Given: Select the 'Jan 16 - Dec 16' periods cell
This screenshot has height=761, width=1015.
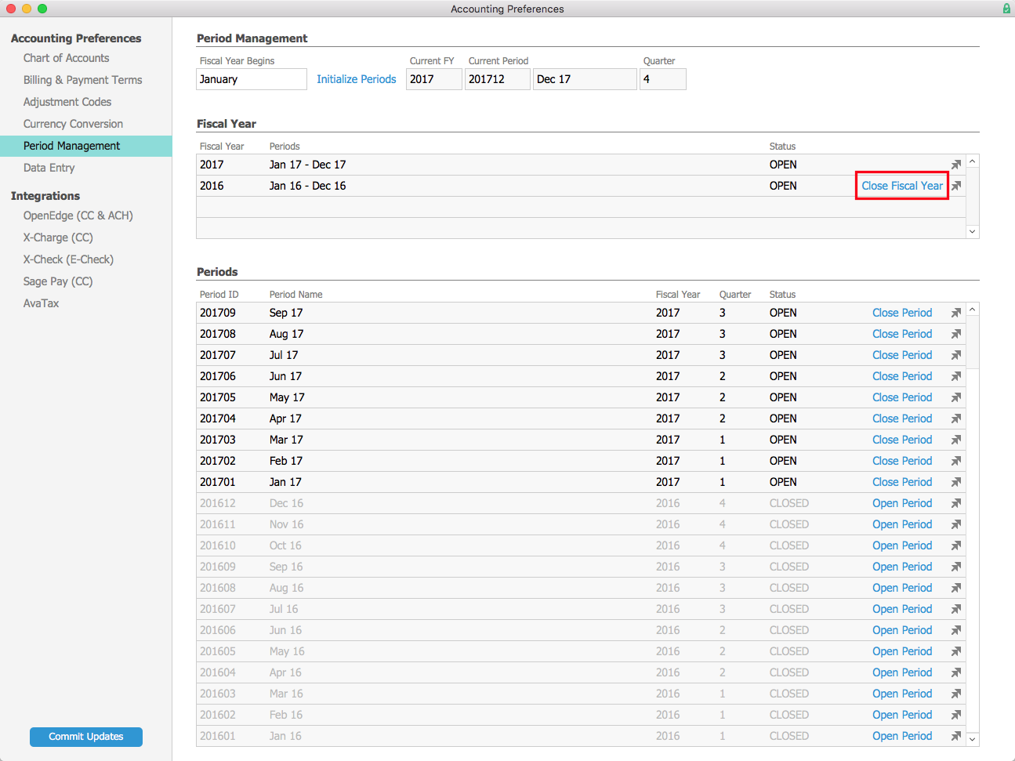Looking at the screenshot, I should click(308, 186).
